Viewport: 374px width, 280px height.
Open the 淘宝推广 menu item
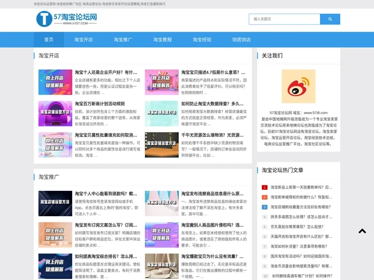123,39
